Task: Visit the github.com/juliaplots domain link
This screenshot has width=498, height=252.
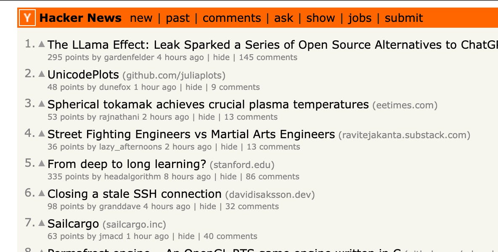Action: [173, 75]
